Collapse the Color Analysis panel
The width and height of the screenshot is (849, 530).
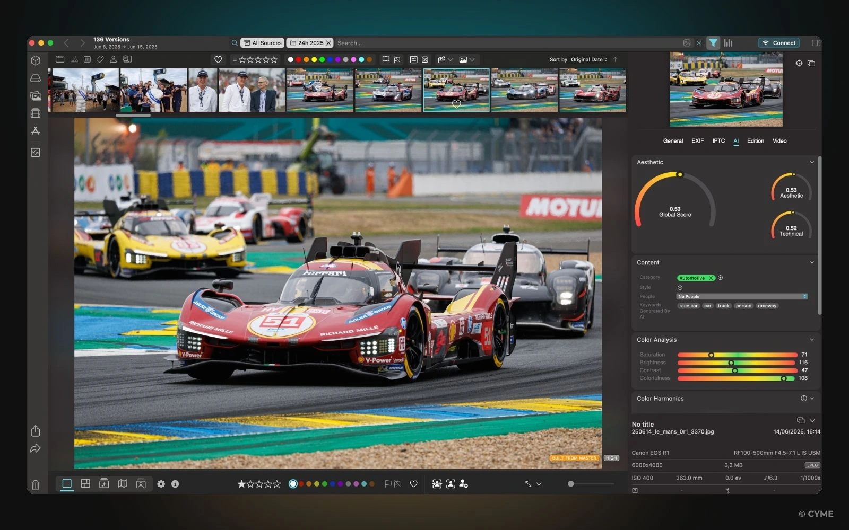tap(812, 340)
